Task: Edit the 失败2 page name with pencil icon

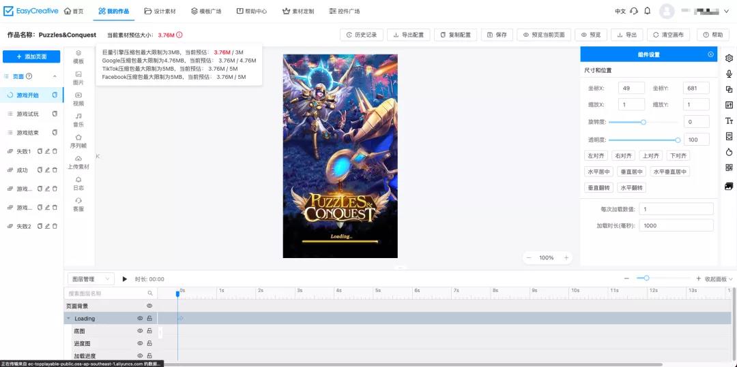Action: [x=47, y=226]
